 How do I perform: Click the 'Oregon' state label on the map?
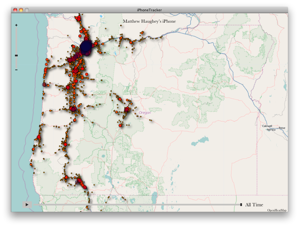[144, 112]
